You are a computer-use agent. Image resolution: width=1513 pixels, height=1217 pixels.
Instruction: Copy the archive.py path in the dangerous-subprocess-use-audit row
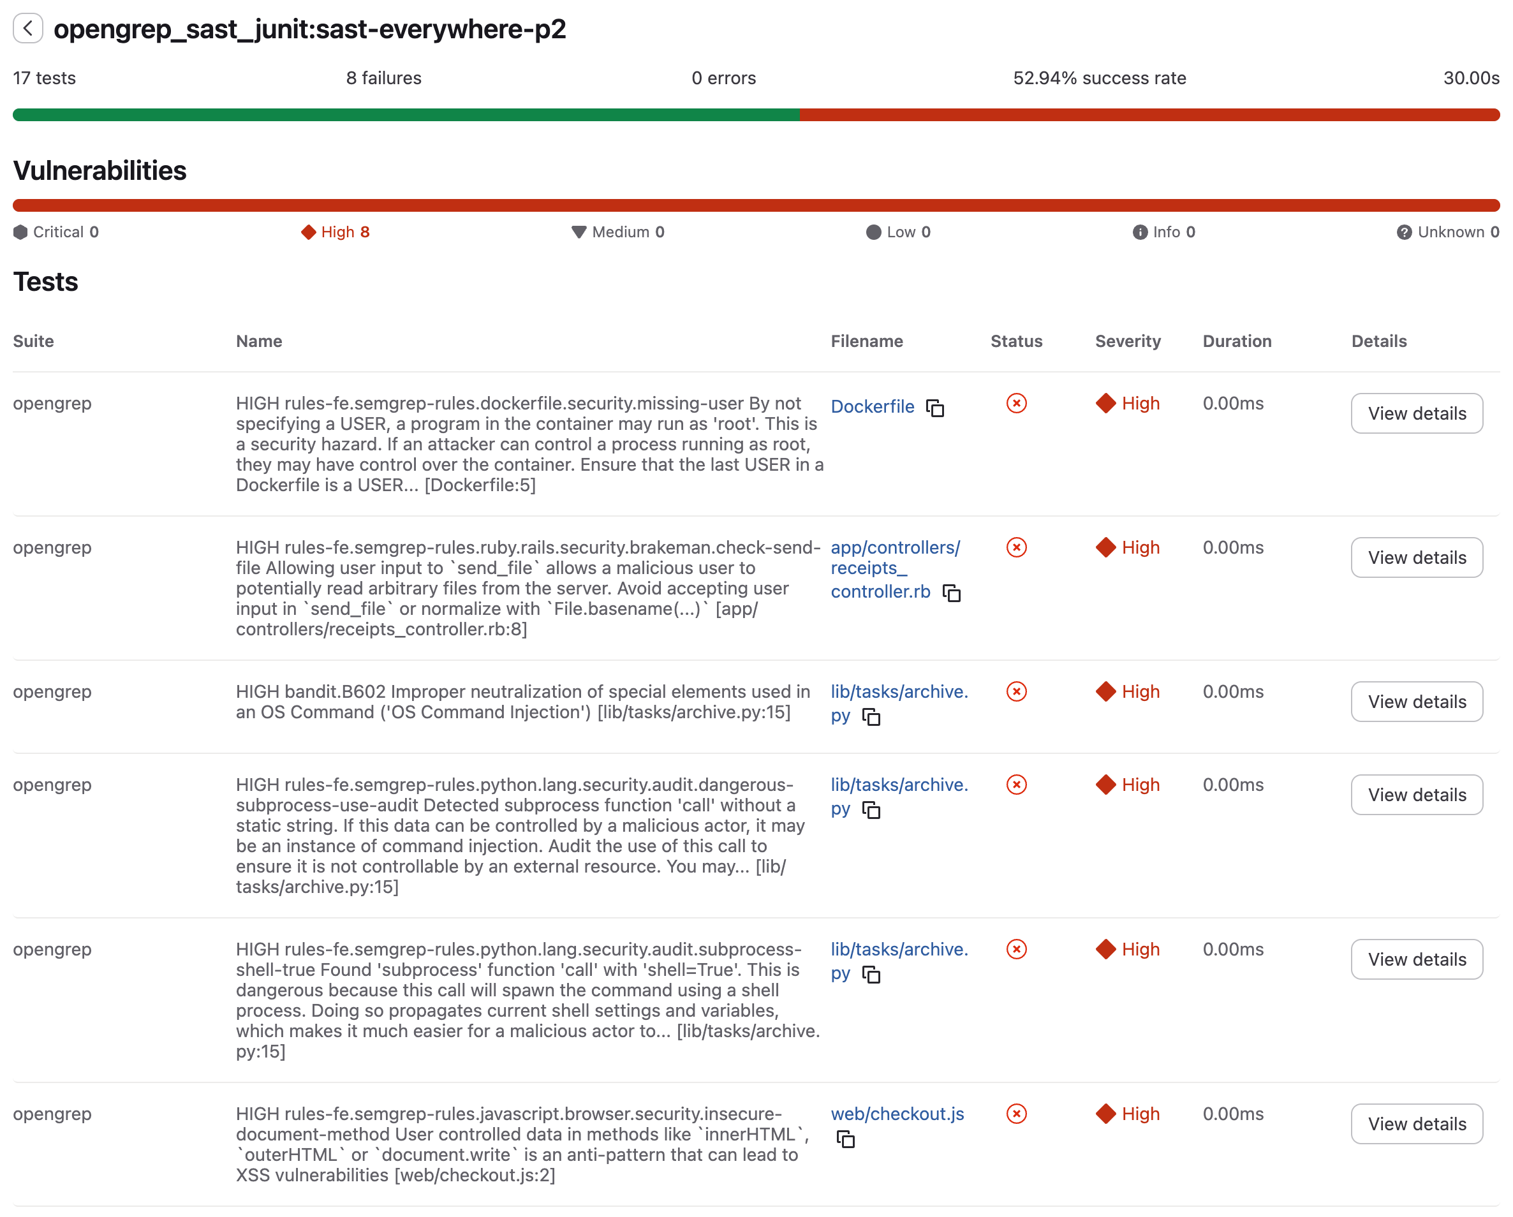[871, 810]
